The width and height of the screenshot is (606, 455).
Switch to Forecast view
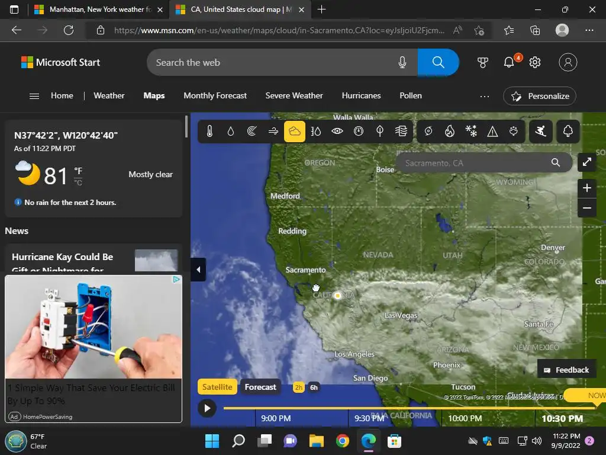pyautogui.click(x=260, y=387)
